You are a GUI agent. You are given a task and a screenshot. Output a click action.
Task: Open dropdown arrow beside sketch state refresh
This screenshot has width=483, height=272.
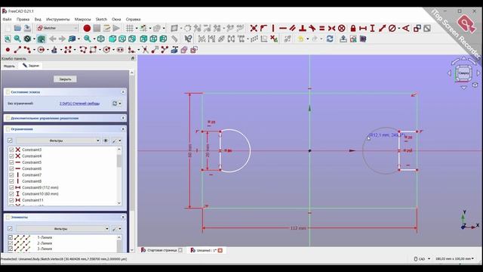(120, 104)
